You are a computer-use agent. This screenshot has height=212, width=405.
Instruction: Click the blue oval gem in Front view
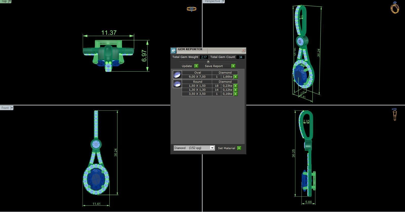pyautogui.click(x=96, y=179)
